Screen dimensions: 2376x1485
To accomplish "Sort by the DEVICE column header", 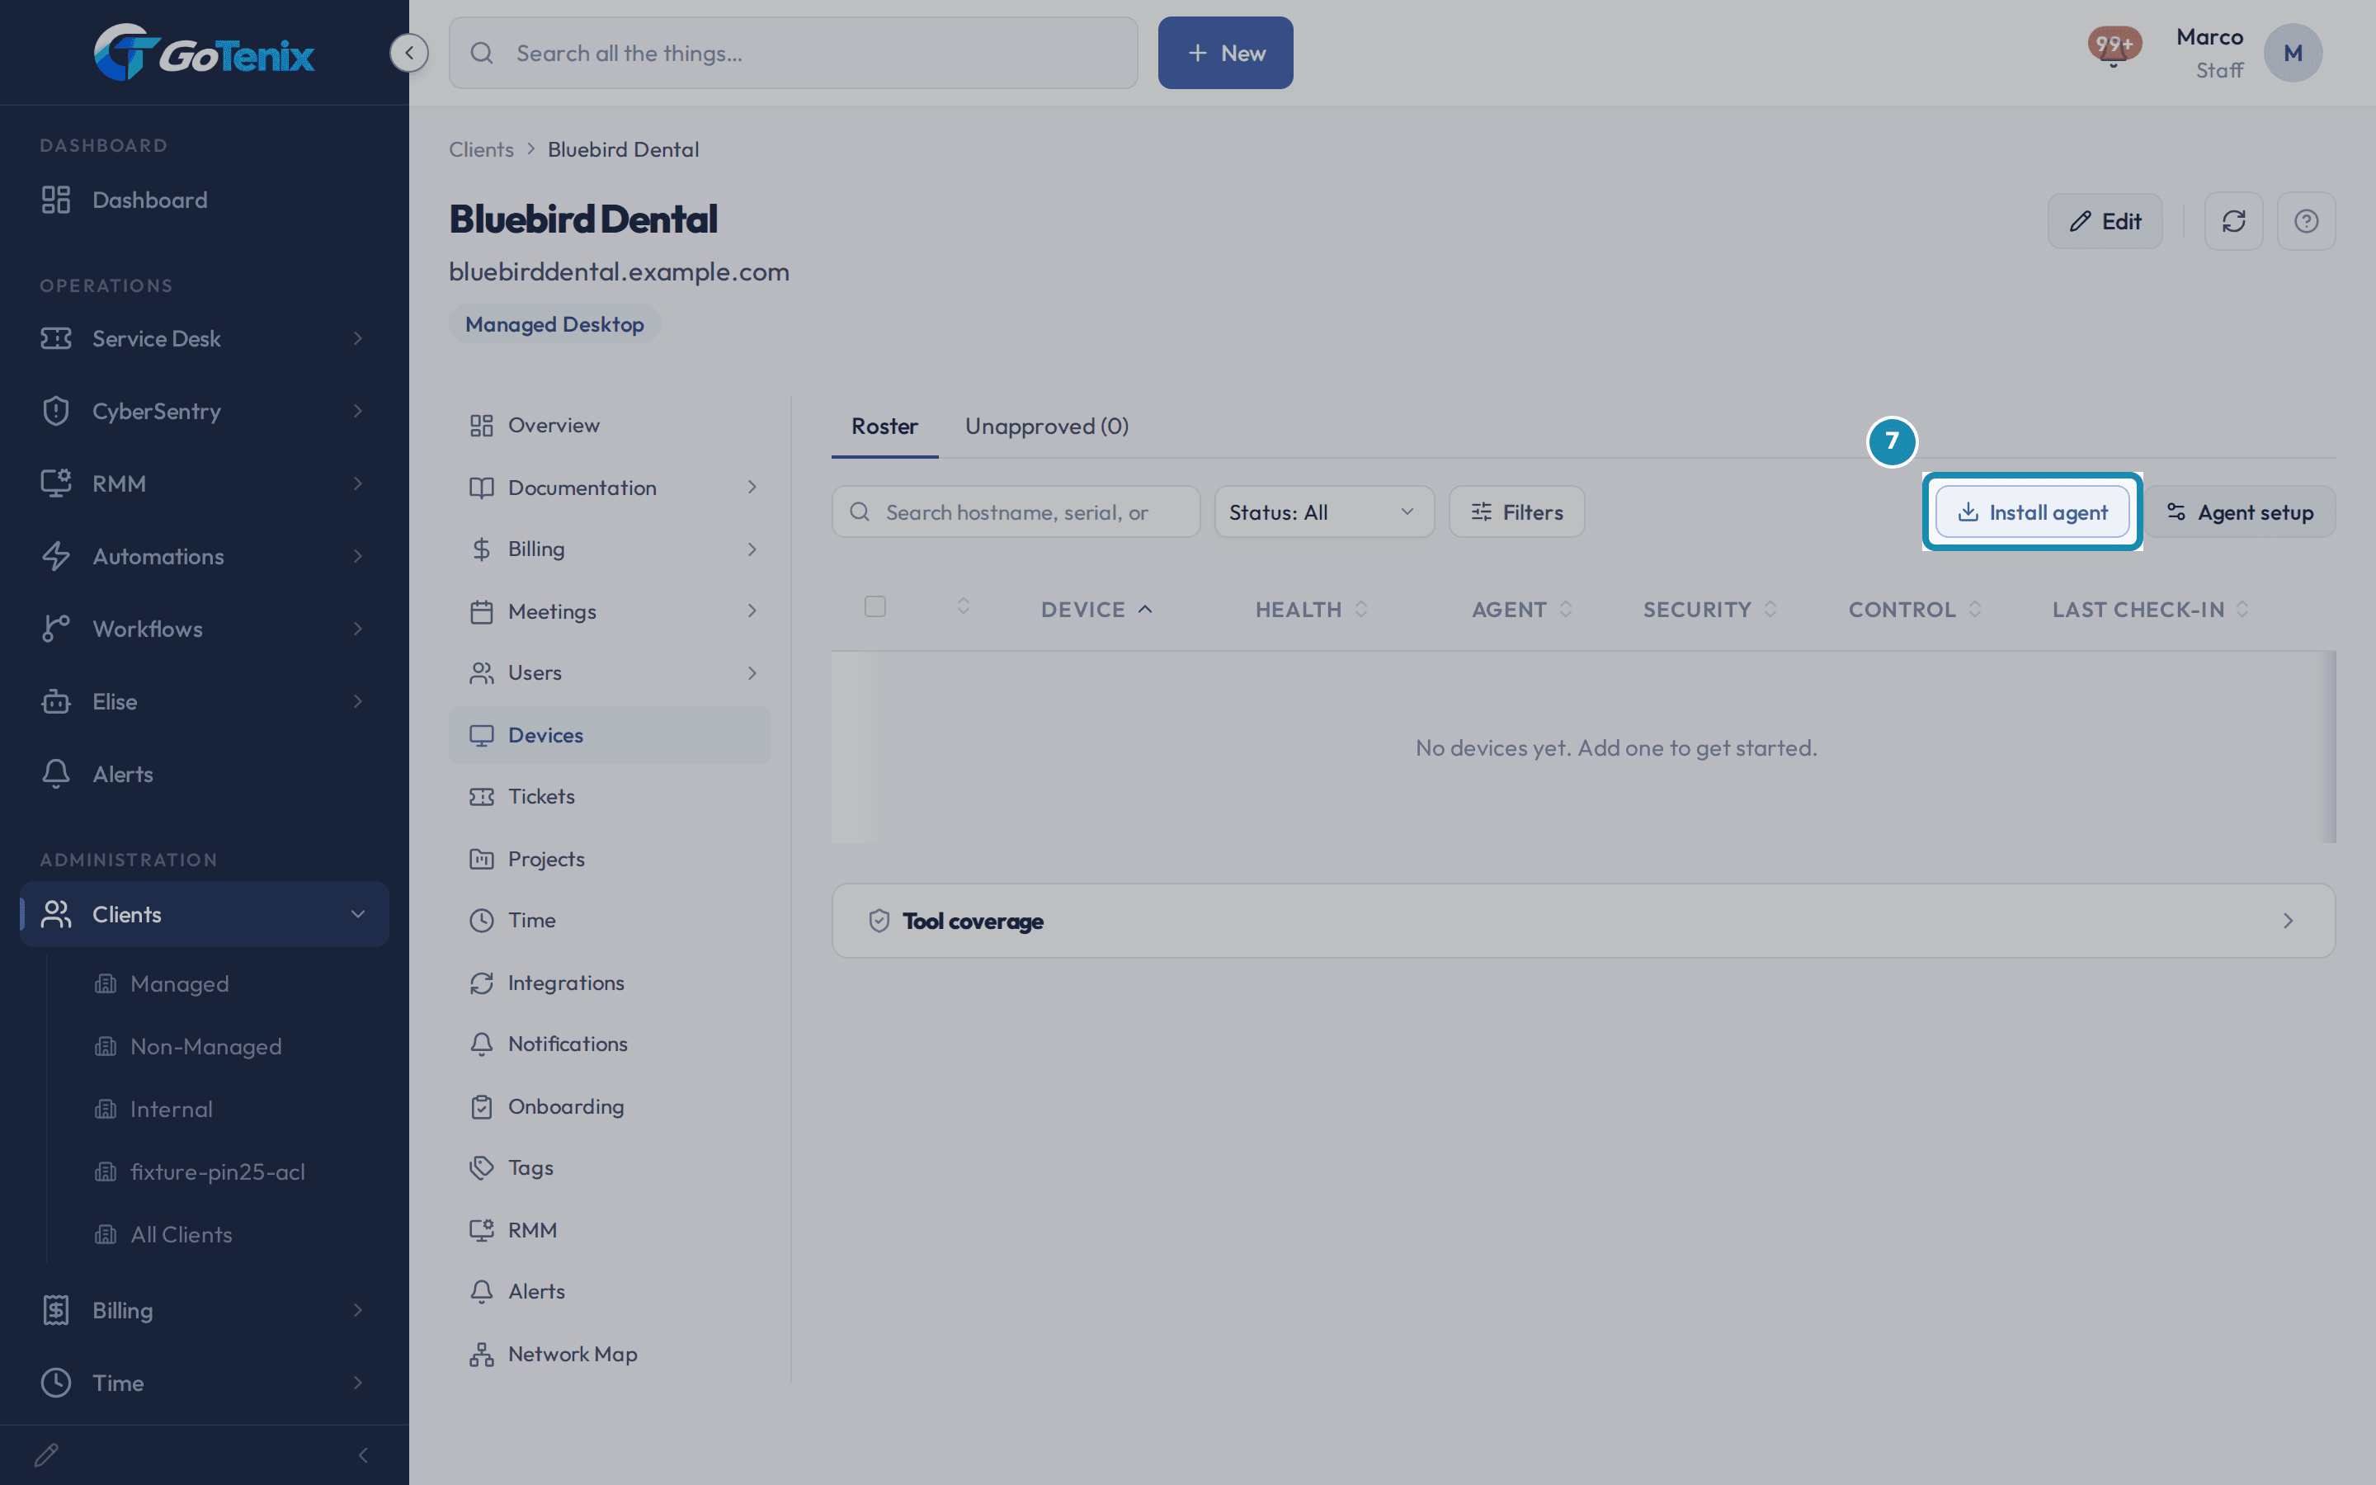I will pos(1096,609).
